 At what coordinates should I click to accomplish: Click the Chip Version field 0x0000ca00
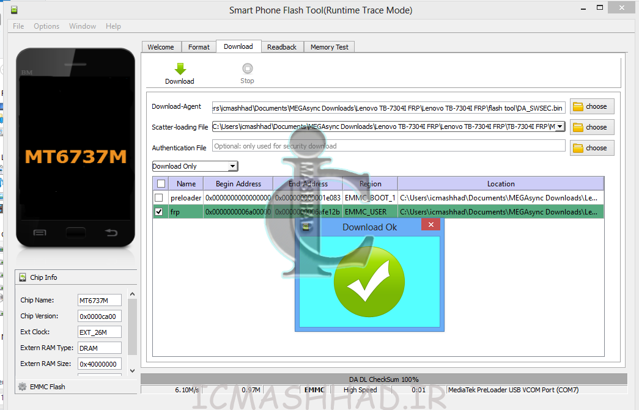[x=100, y=317]
